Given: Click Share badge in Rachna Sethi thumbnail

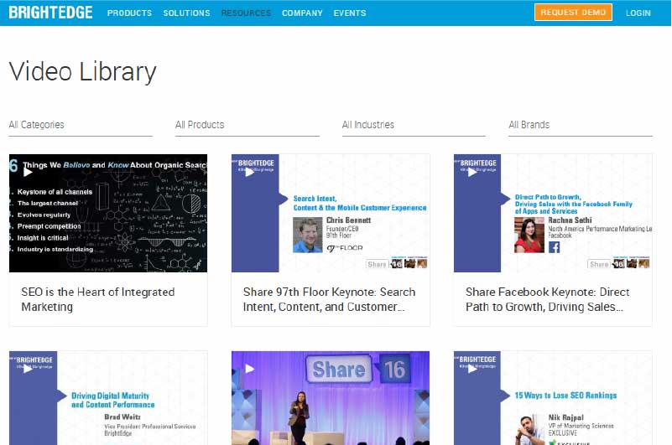Looking at the screenshot, I should click(x=599, y=264).
